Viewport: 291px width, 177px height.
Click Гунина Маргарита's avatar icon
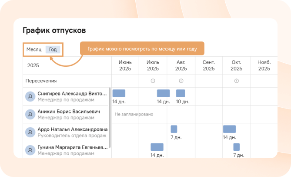point(30,150)
